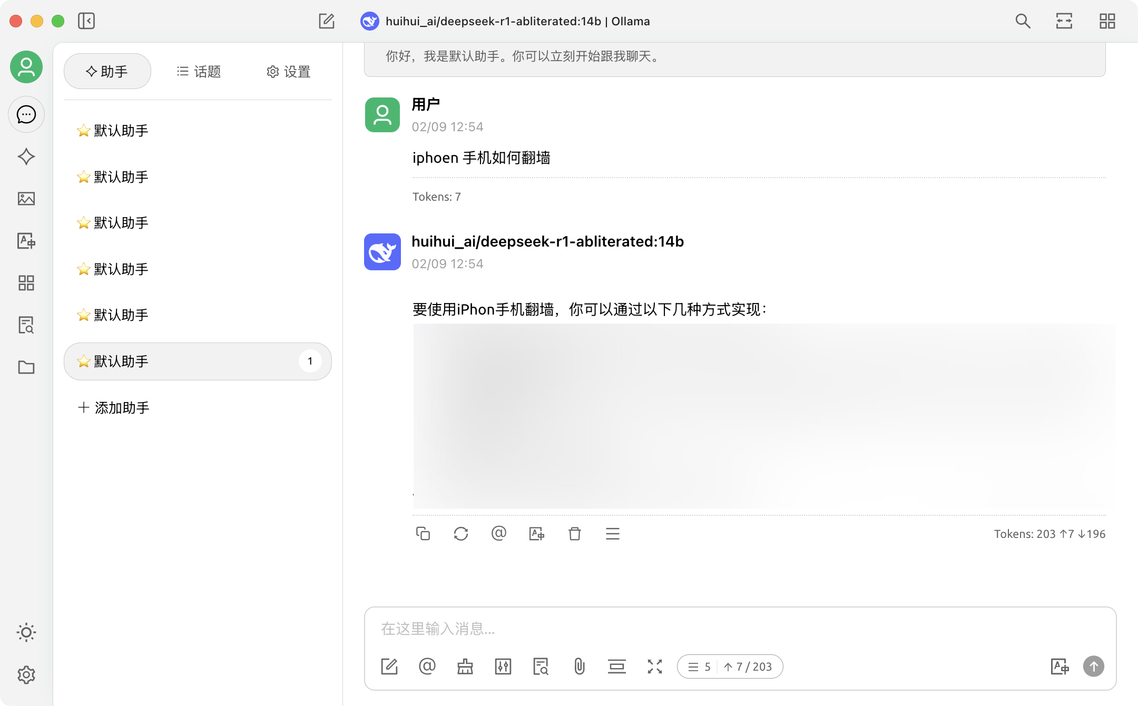Open the mini apps grid in title bar
1138x706 pixels.
coord(1107,21)
